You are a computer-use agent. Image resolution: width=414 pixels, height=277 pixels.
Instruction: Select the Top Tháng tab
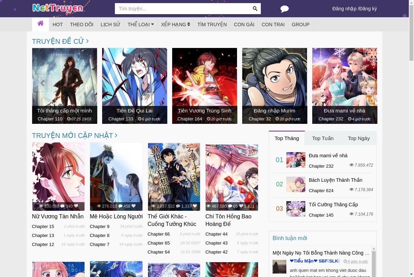tap(287, 138)
